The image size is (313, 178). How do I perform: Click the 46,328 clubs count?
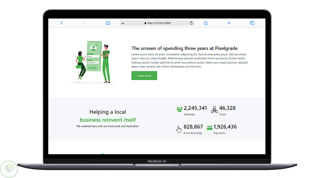(227, 108)
